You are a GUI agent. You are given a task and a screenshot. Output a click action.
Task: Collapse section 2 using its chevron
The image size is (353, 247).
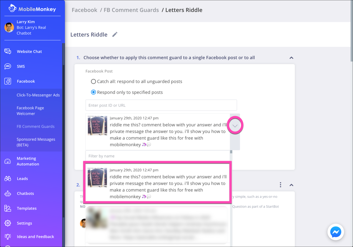coord(291,185)
